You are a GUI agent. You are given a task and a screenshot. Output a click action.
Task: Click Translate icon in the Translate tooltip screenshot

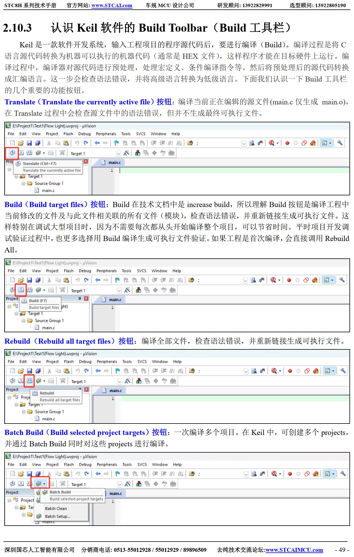tap(12, 153)
